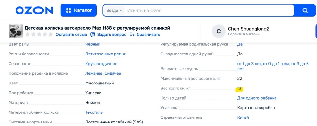This screenshot has width=317, height=126.
Task: Click Материал обивки коляски label
Action: coord(34,112)
